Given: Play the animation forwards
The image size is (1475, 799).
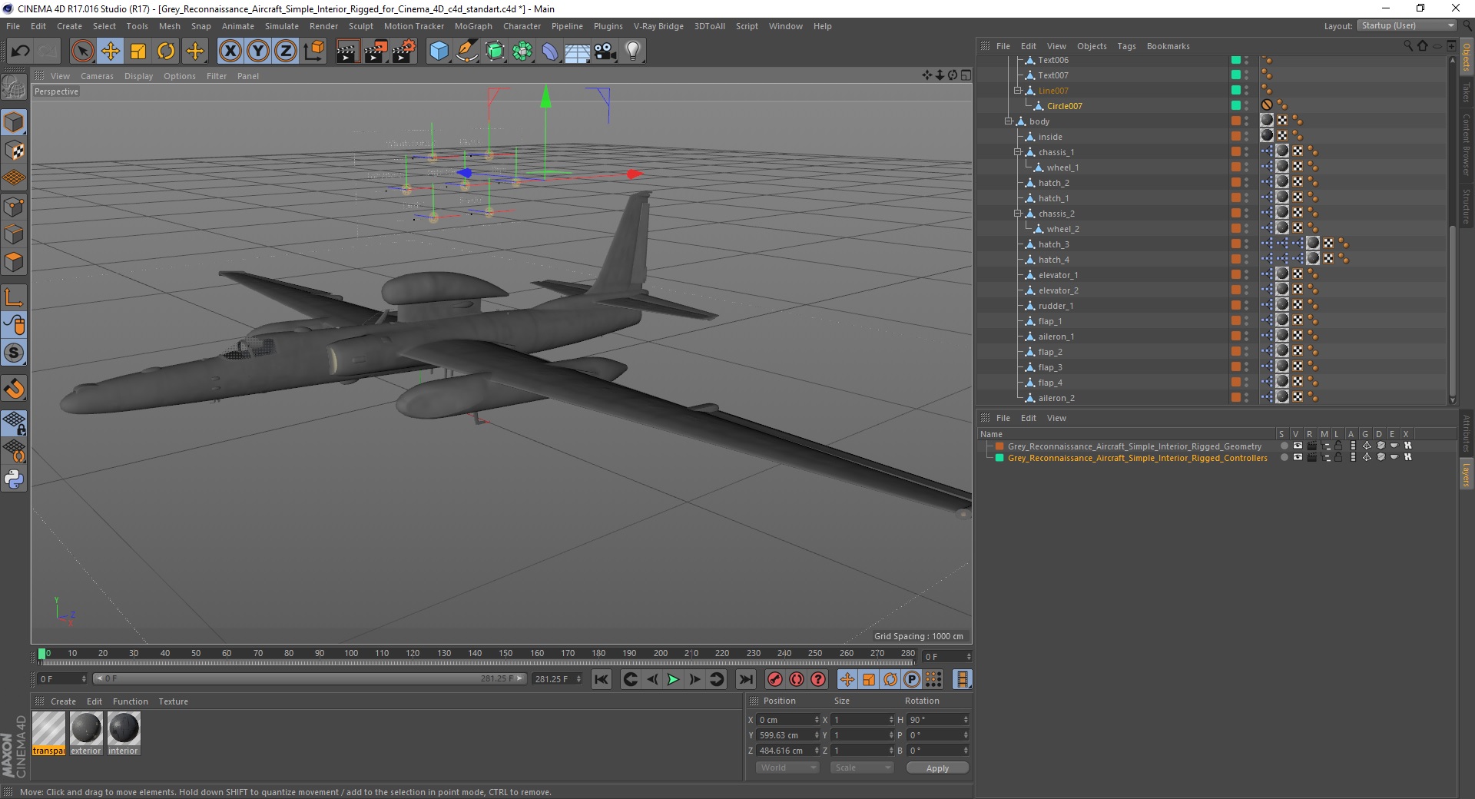Looking at the screenshot, I should pyautogui.click(x=673, y=679).
